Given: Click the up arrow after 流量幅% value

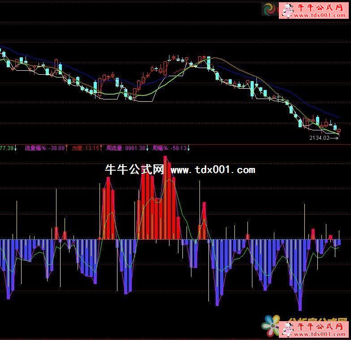Looking at the screenshot, I should (67, 147).
